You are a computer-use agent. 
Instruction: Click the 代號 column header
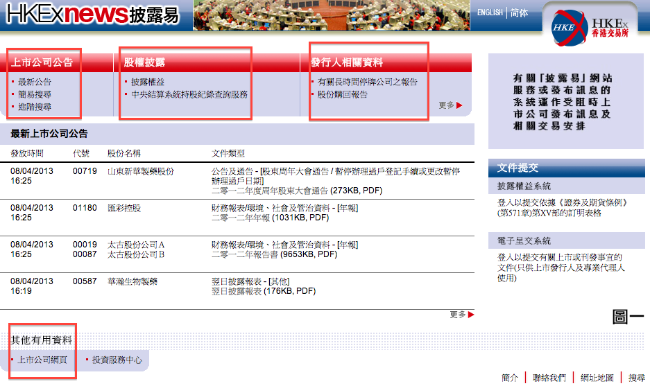81,153
